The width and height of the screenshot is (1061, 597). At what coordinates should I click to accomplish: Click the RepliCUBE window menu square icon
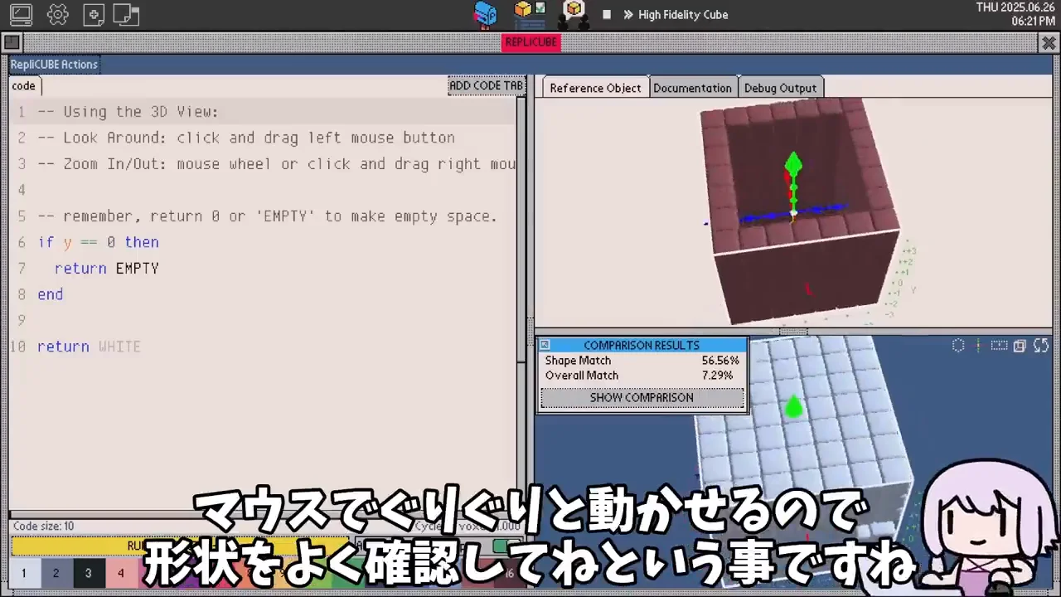click(12, 42)
